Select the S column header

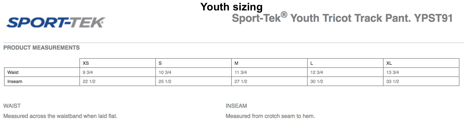160,63
